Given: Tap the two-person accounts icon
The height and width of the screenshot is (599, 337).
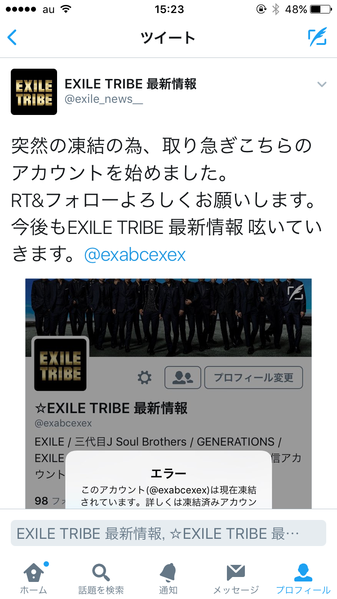Looking at the screenshot, I should coord(183,378).
